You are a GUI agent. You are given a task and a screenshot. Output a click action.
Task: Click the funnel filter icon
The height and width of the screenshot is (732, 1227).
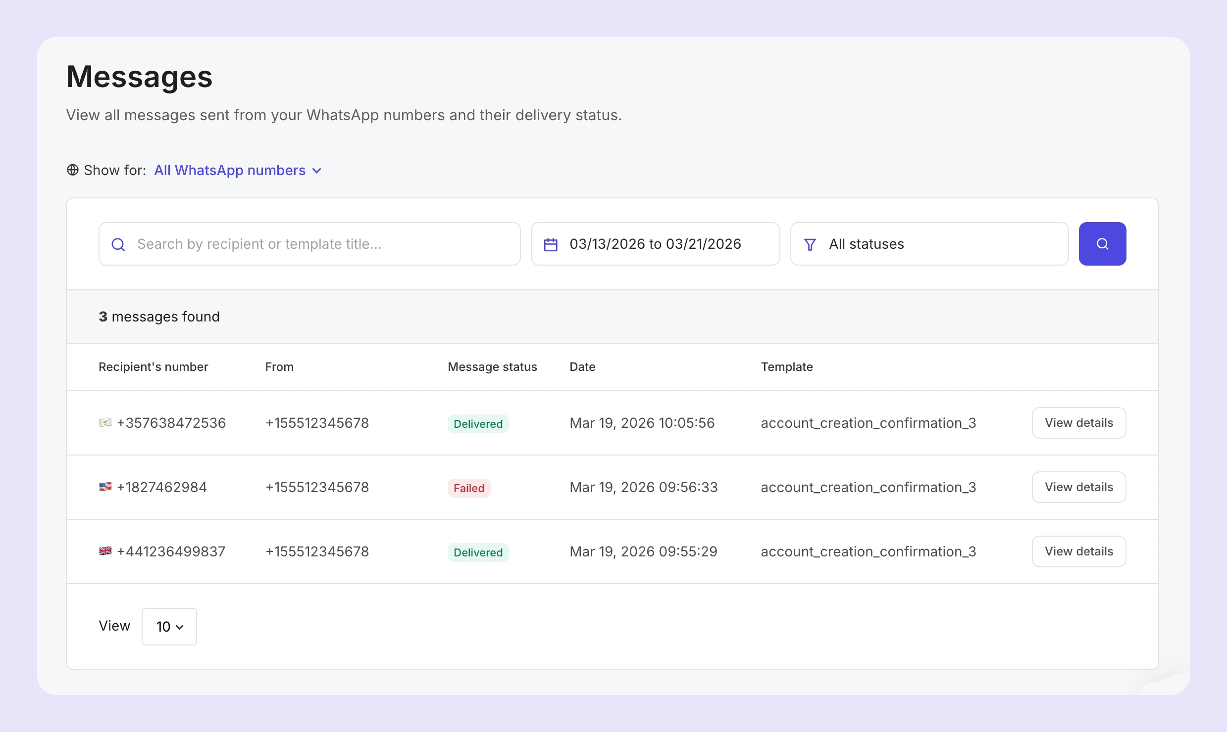[x=810, y=244]
